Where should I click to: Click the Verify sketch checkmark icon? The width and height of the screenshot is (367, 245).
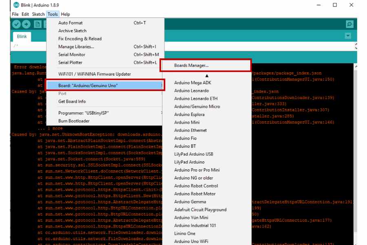point(16,24)
